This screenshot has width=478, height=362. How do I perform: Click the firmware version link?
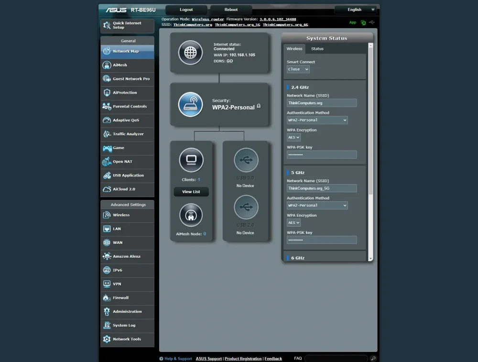pyautogui.click(x=278, y=19)
